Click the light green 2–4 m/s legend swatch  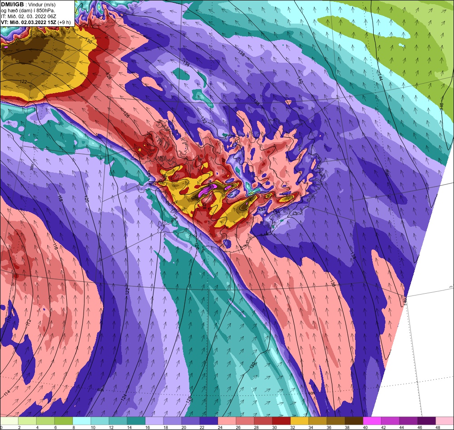click(27, 421)
